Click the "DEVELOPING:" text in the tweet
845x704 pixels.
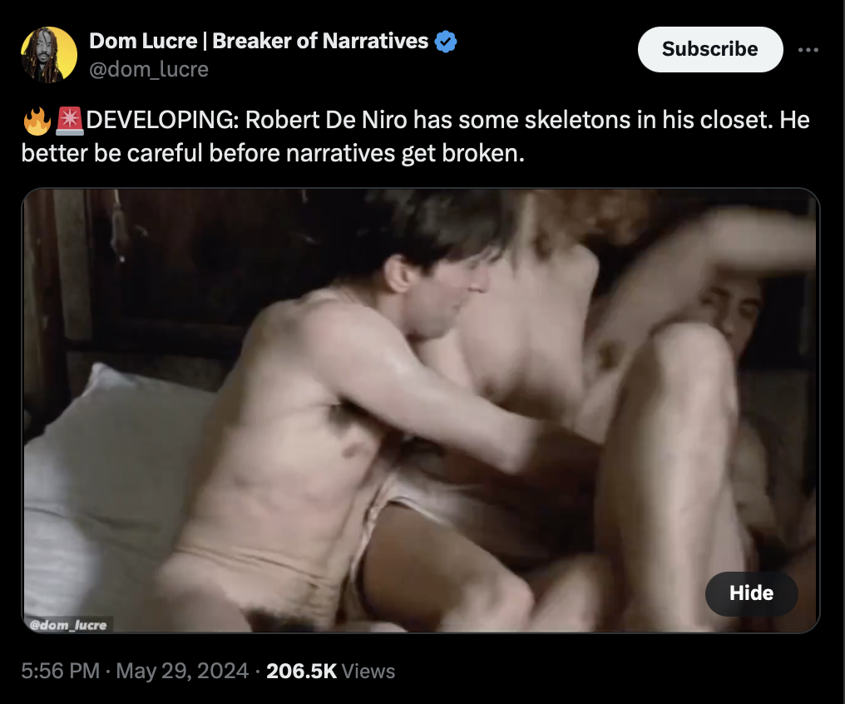162,120
